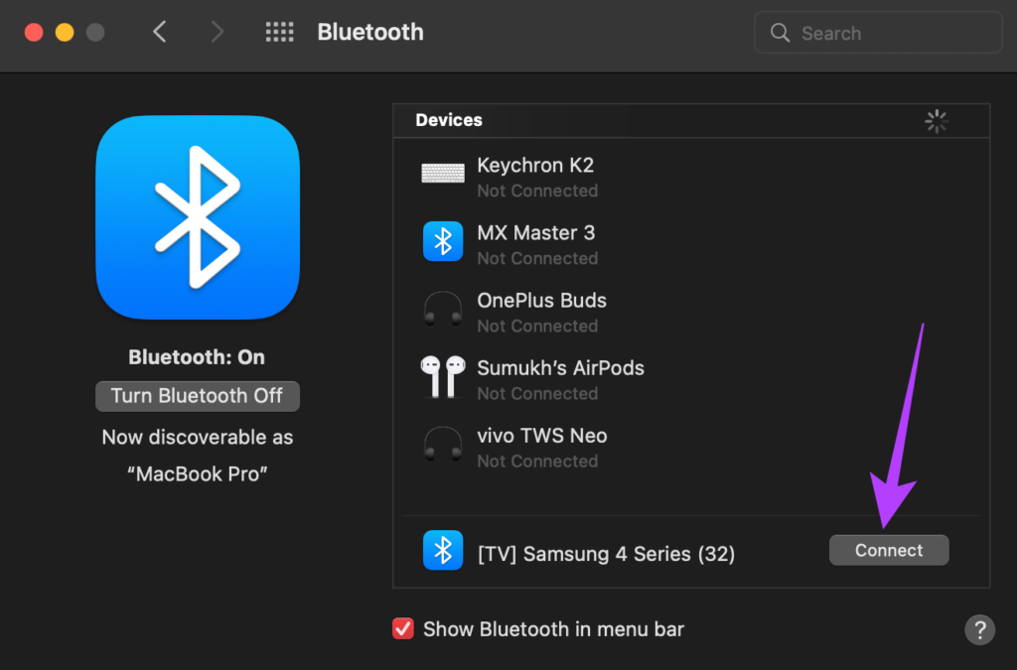Click the large Bluetooth logo icon
The width and height of the screenshot is (1017, 670).
[x=198, y=217]
